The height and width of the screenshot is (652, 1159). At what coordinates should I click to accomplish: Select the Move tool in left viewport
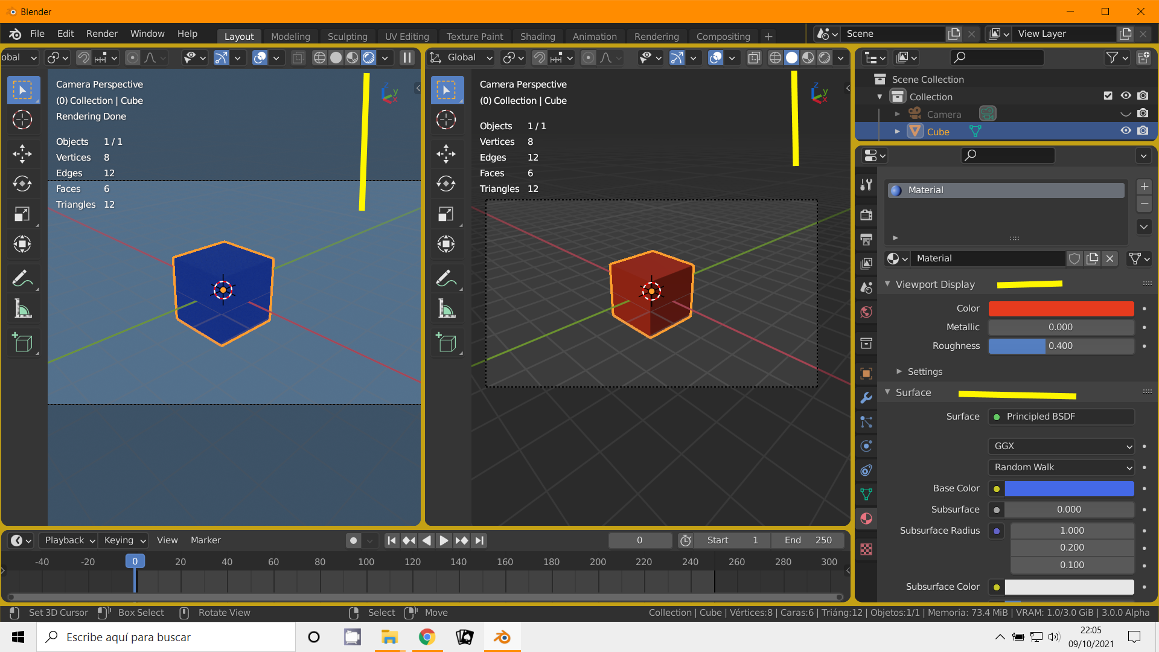(22, 153)
